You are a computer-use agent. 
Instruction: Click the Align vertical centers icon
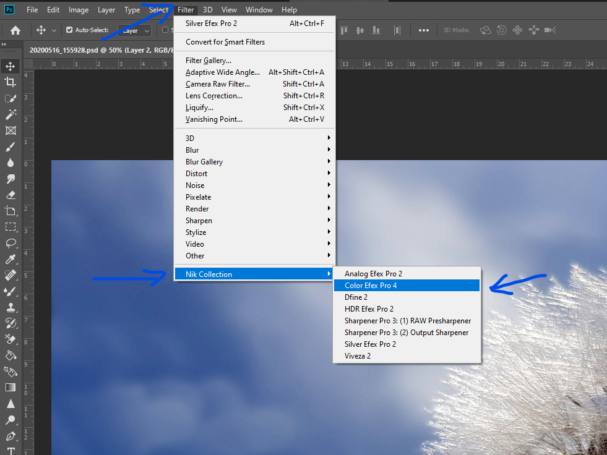pyautogui.click(x=360, y=30)
